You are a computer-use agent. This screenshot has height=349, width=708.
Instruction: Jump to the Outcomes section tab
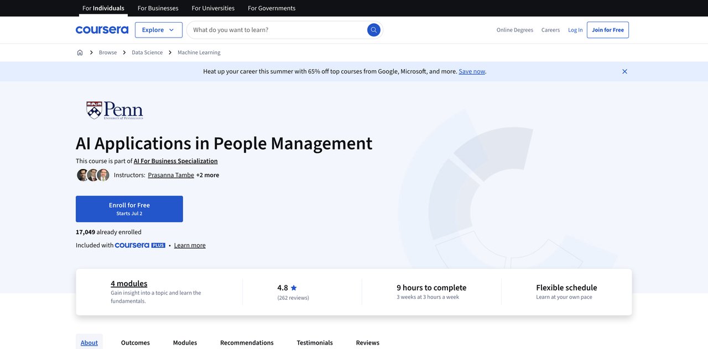[x=136, y=342]
